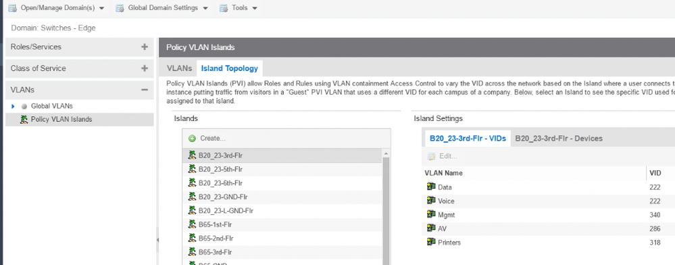Screen dimensions: 675x265
Task: Click the Global VLANs grey sphere icon
Action: pyautogui.click(x=24, y=106)
